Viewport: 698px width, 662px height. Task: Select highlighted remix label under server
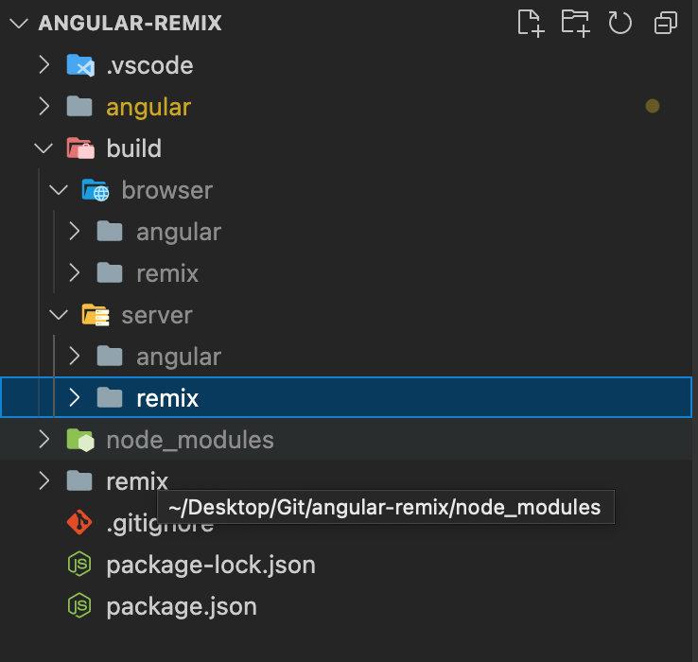167,398
